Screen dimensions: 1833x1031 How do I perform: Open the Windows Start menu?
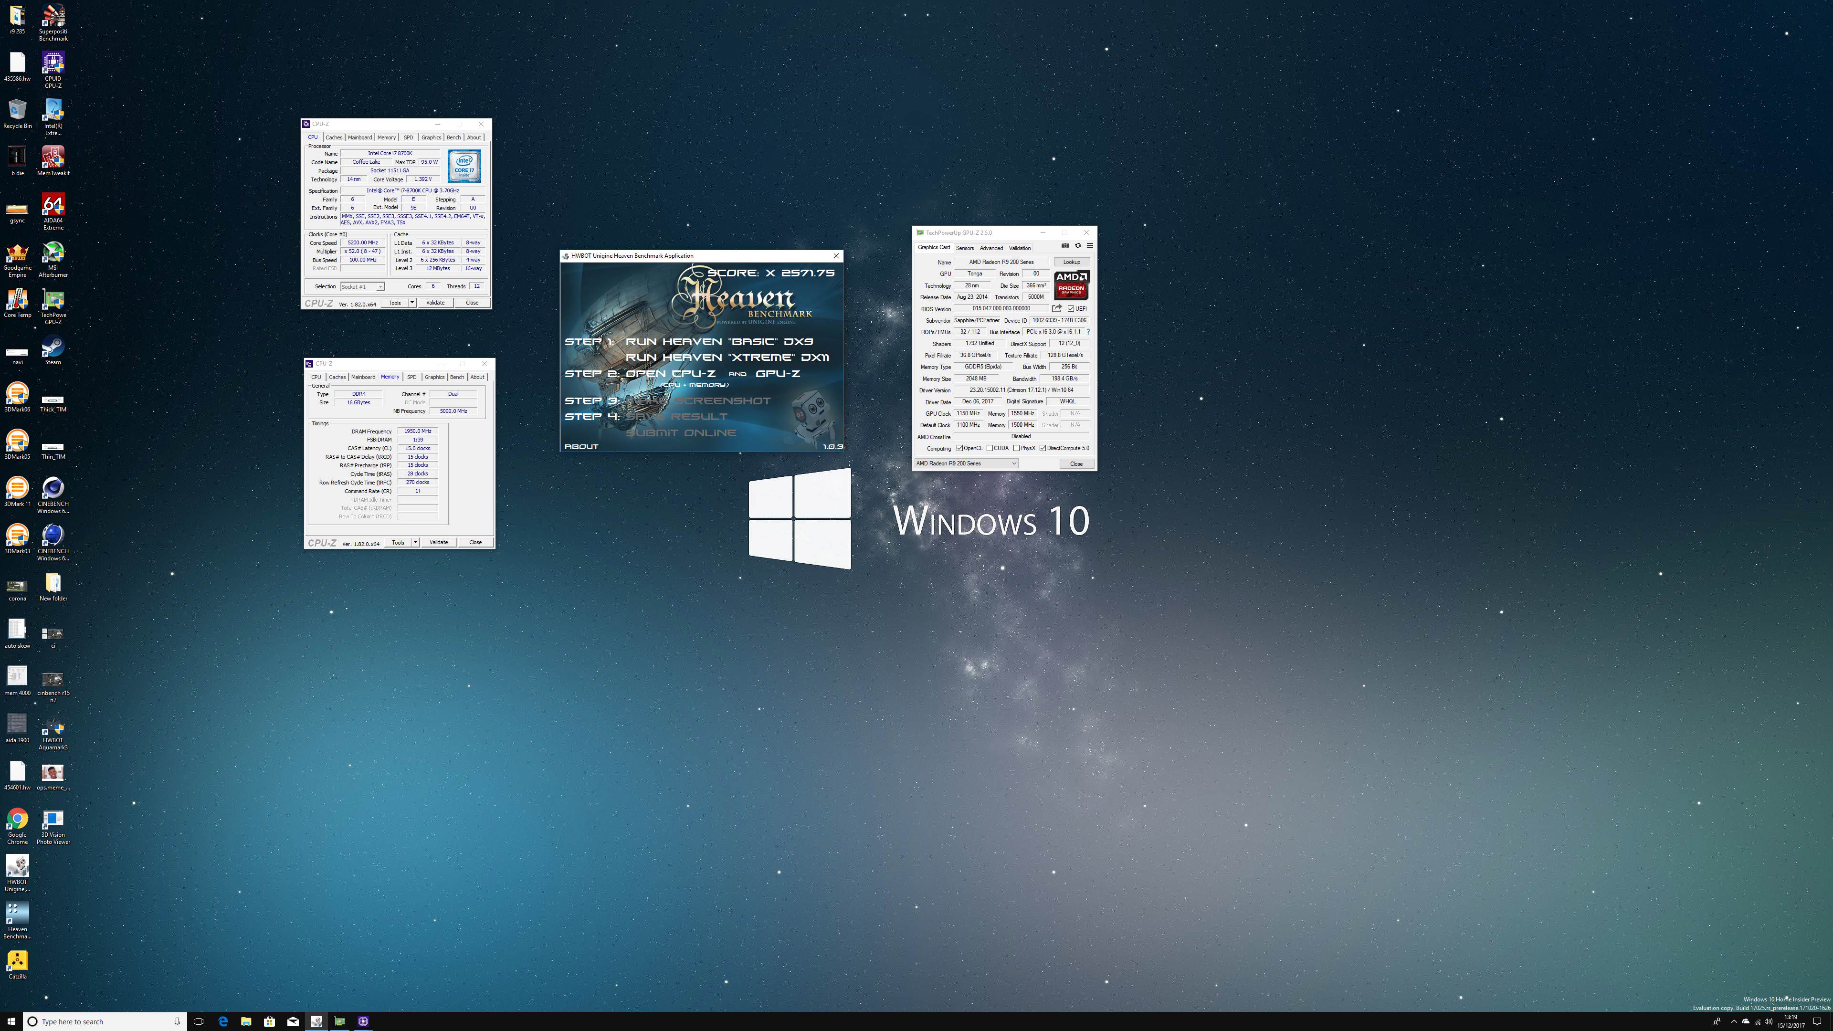click(x=11, y=1021)
